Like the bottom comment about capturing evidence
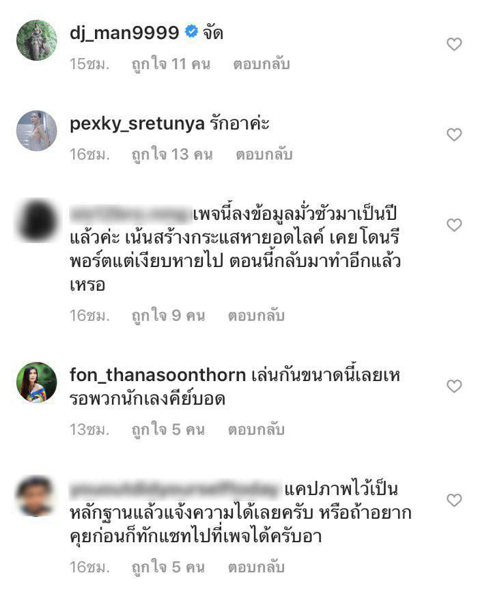 coord(454,500)
